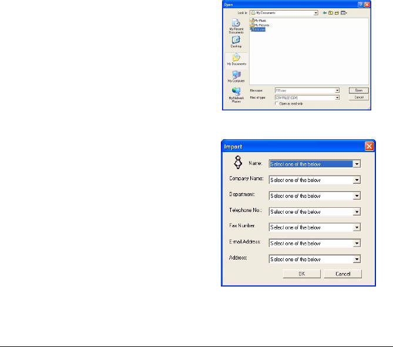Click the green Back arrow in Open dialog
The image size is (393, 347).
point(325,13)
